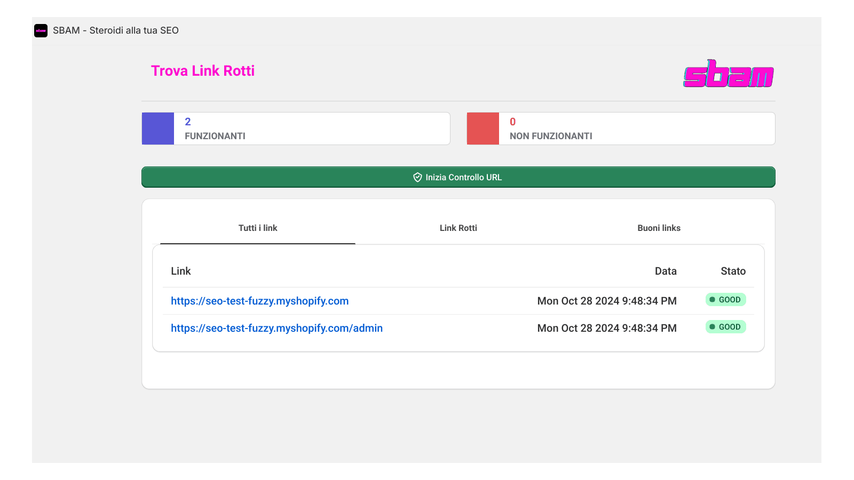Viewport: 854px width, 480px height.
Task: Click the shield icon in the green button
Action: [417, 177]
